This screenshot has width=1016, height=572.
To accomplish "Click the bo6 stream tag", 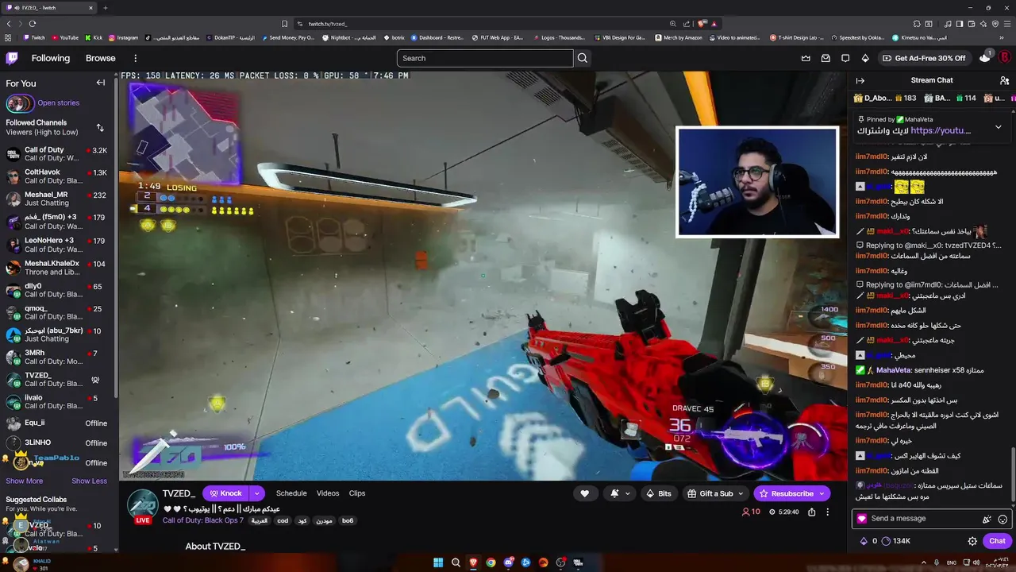I will pos(348,521).
